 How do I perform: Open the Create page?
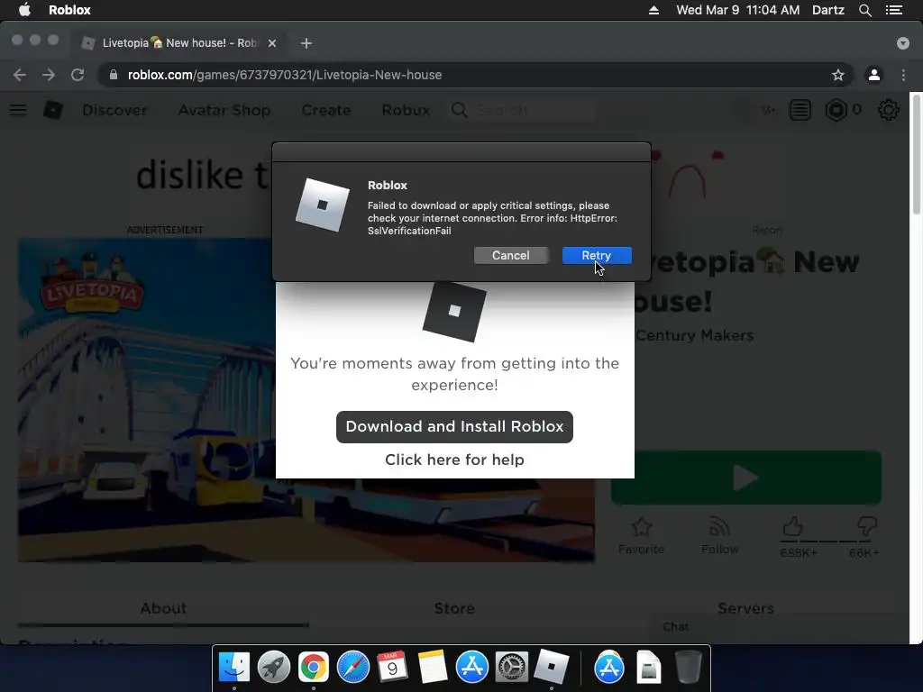click(x=326, y=110)
